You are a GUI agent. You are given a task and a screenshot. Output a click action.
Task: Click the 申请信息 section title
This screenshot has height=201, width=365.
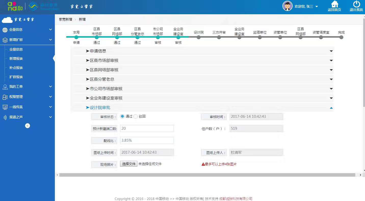click(x=98, y=51)
